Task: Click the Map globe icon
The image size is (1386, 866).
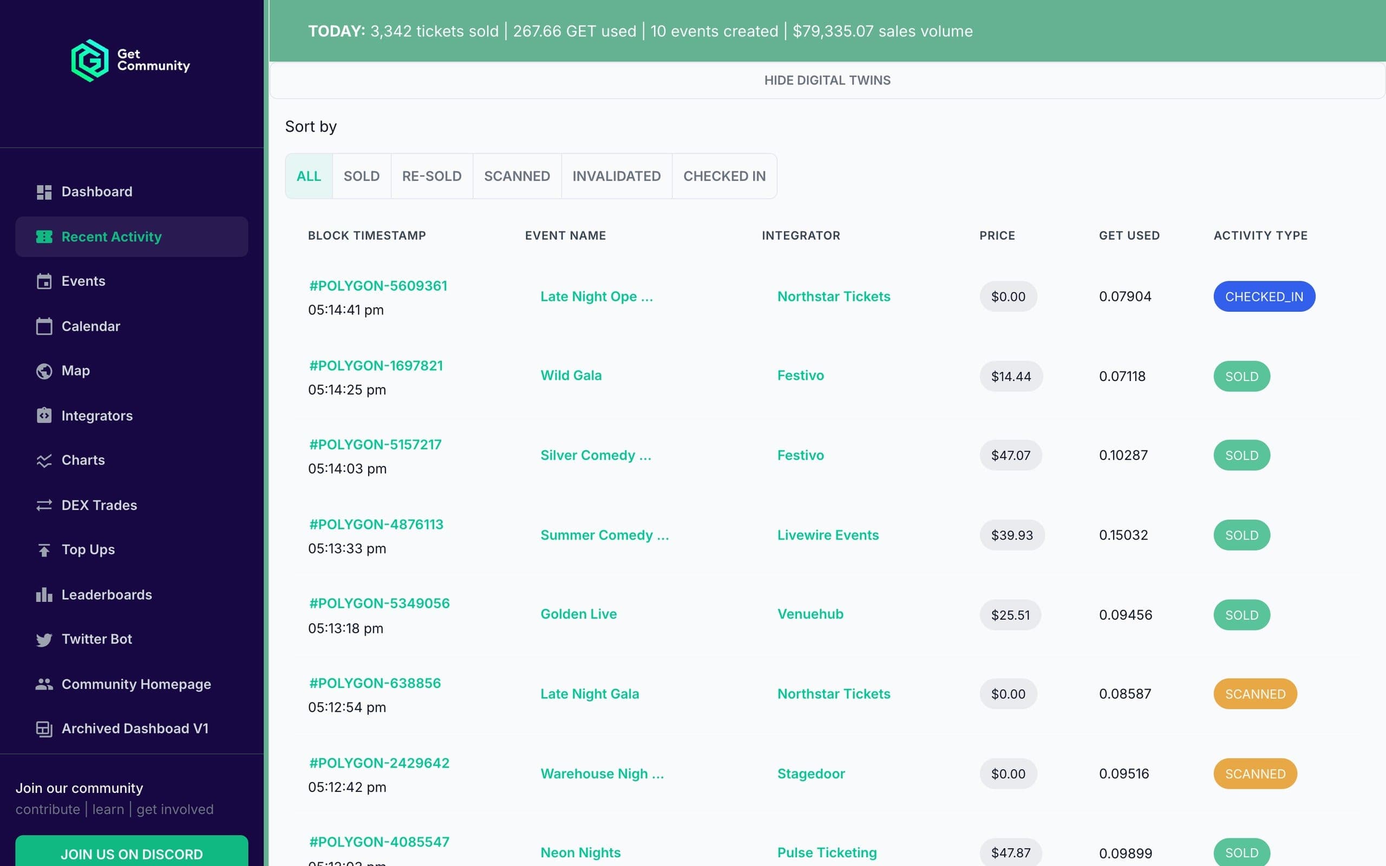Action: click(x=44, y=371)
